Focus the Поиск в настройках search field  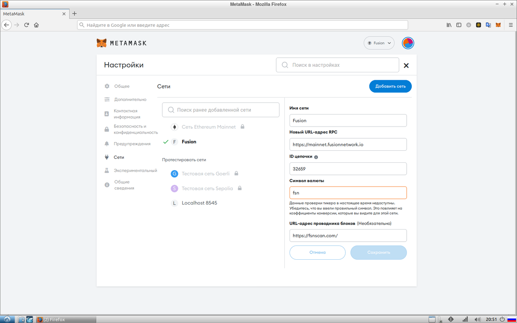point(337,65)
